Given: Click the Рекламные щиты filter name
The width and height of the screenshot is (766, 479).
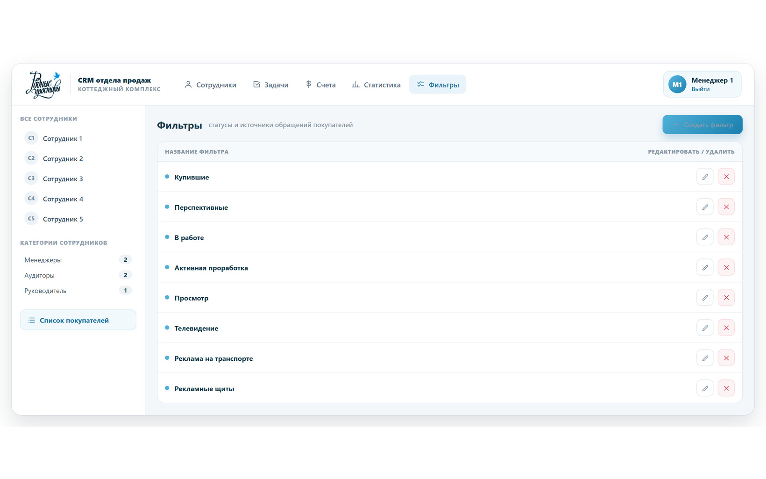Looking at the screenshot, I should [x=204, y=389].
